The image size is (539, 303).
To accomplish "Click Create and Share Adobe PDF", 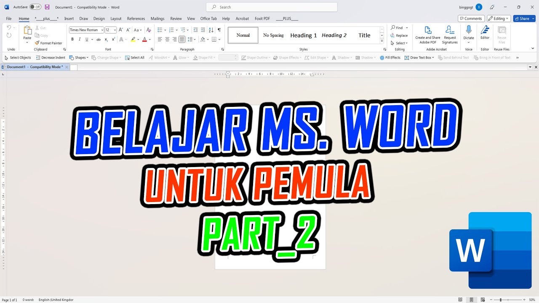I will [x=428, y=35].
